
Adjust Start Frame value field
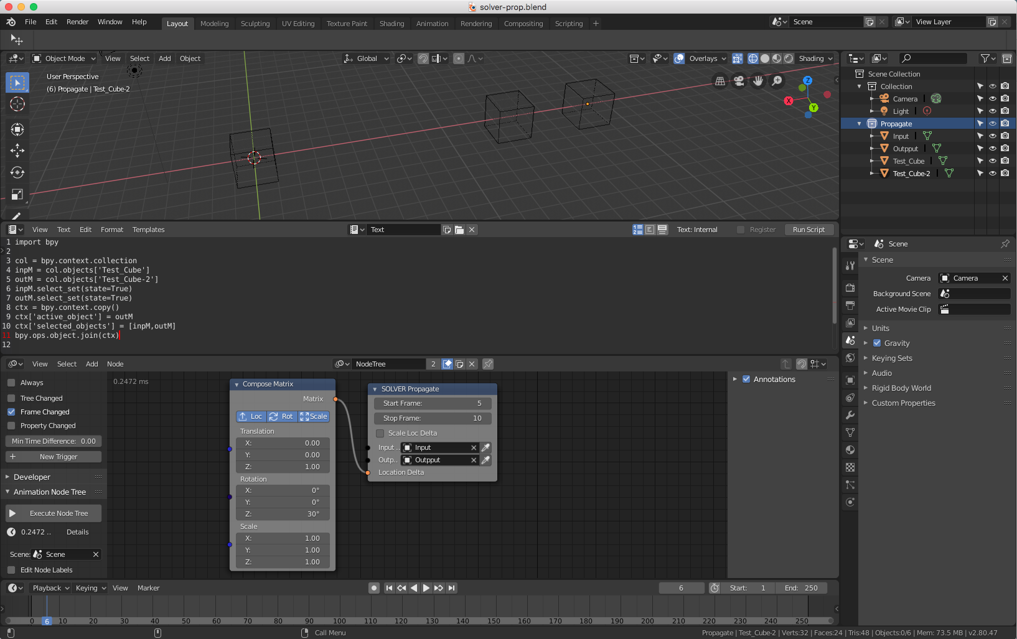click(433, 403)
